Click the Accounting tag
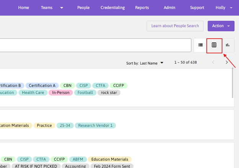Screen dimensions: 239x168 tap(75, 166)
